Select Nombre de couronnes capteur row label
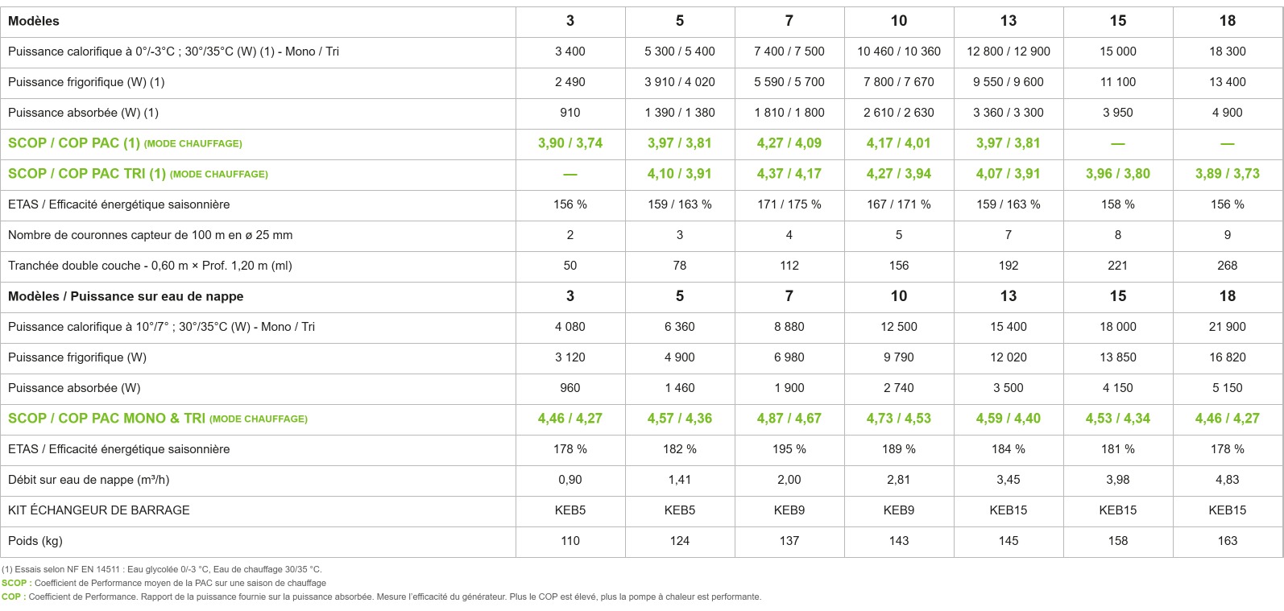Screen dimensions: 1284x611 [x=151, y=235]
